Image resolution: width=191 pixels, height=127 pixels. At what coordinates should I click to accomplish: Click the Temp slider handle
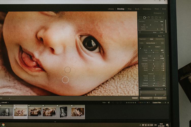pos(151,50)
